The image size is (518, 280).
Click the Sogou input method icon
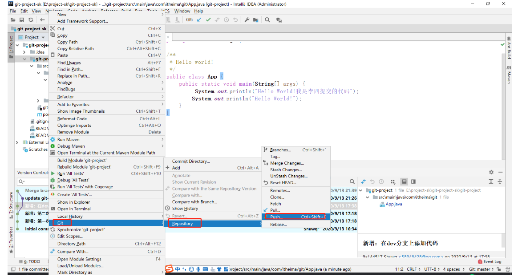pos(169,269)
